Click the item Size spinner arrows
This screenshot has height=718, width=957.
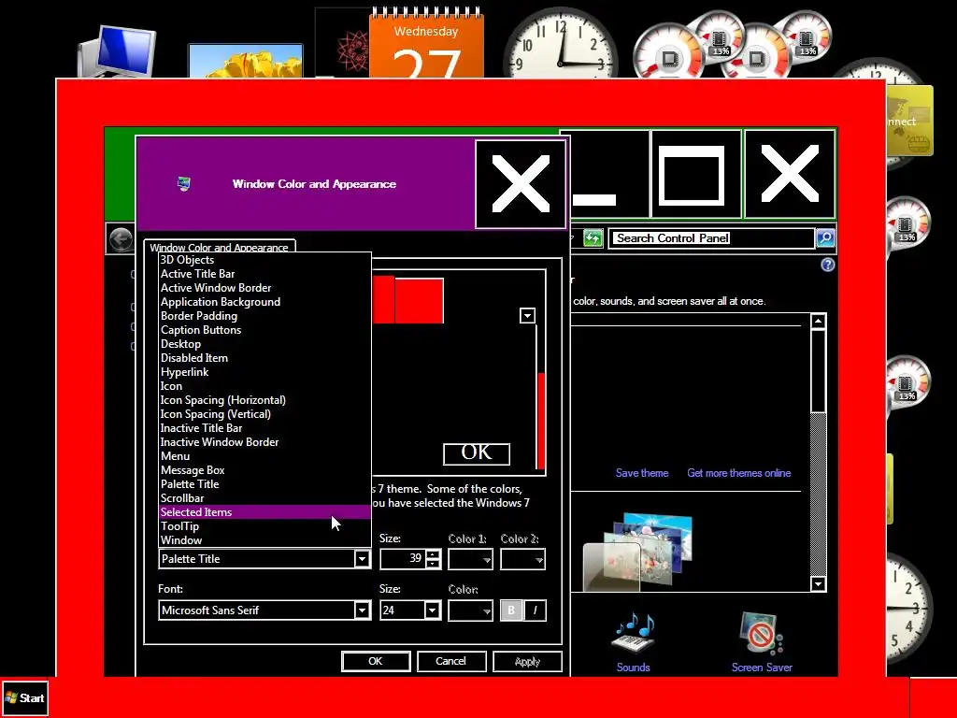click(x=434, y=559)
